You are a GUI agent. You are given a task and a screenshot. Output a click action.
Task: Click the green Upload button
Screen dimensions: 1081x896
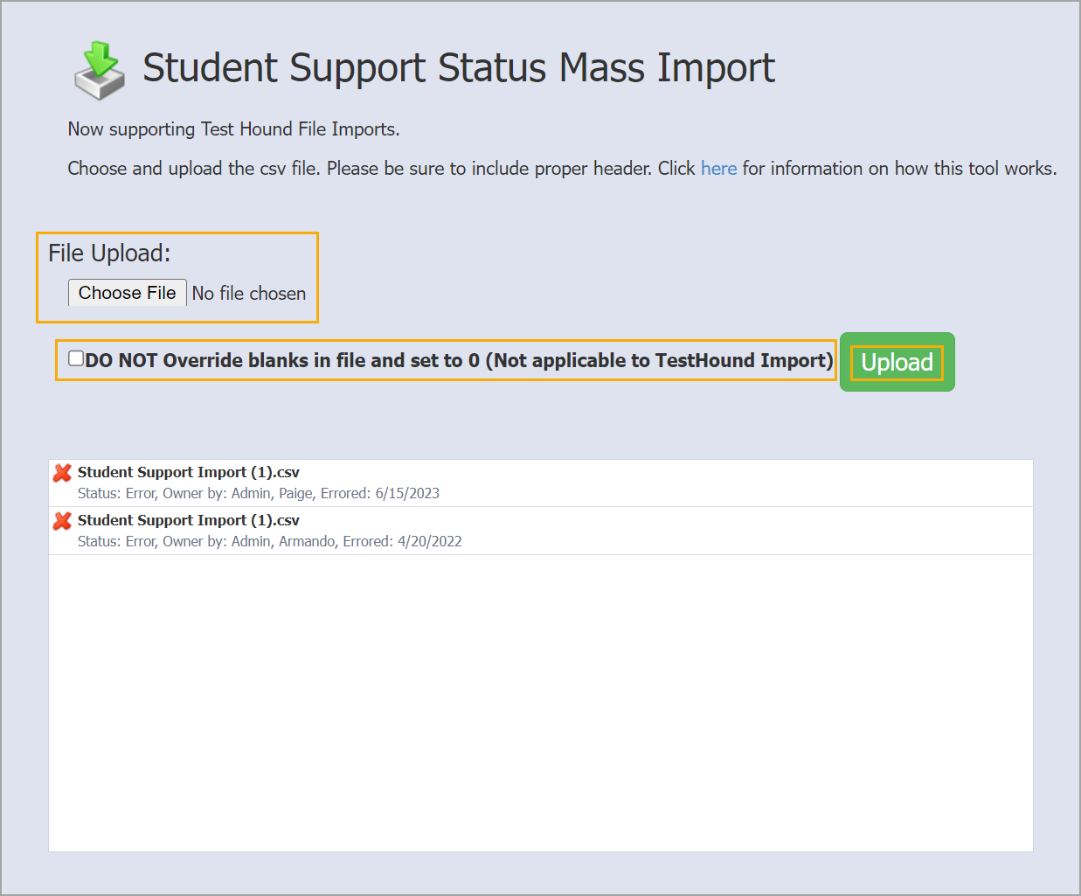(897, 362)
